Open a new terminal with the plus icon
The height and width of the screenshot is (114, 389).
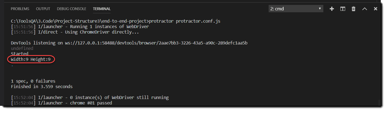pos(332,9)
